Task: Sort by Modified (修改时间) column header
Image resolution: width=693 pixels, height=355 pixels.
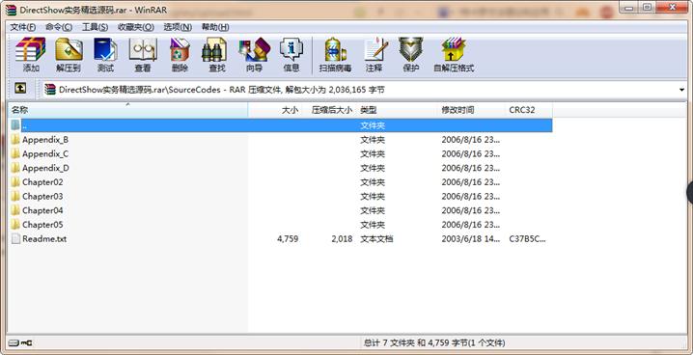Action: point(472,110)
